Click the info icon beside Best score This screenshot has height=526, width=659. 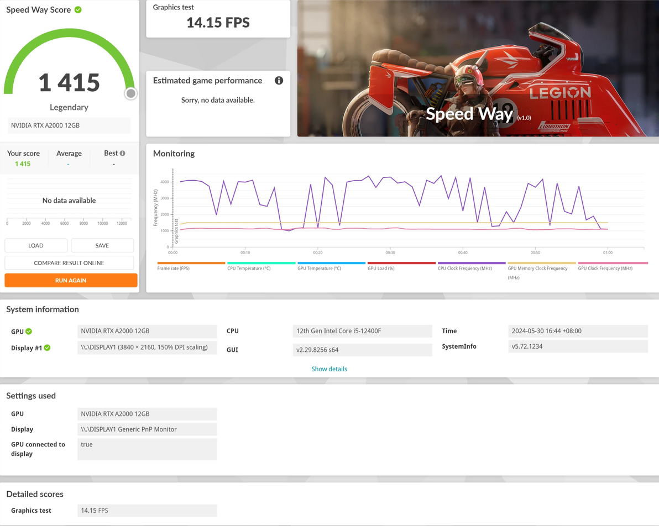click(x=122, y=154)
